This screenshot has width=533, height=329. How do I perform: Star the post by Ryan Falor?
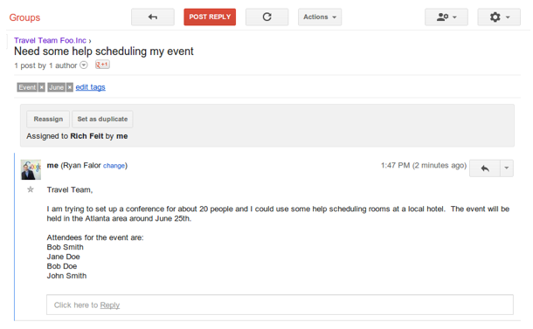click(31, 189)
